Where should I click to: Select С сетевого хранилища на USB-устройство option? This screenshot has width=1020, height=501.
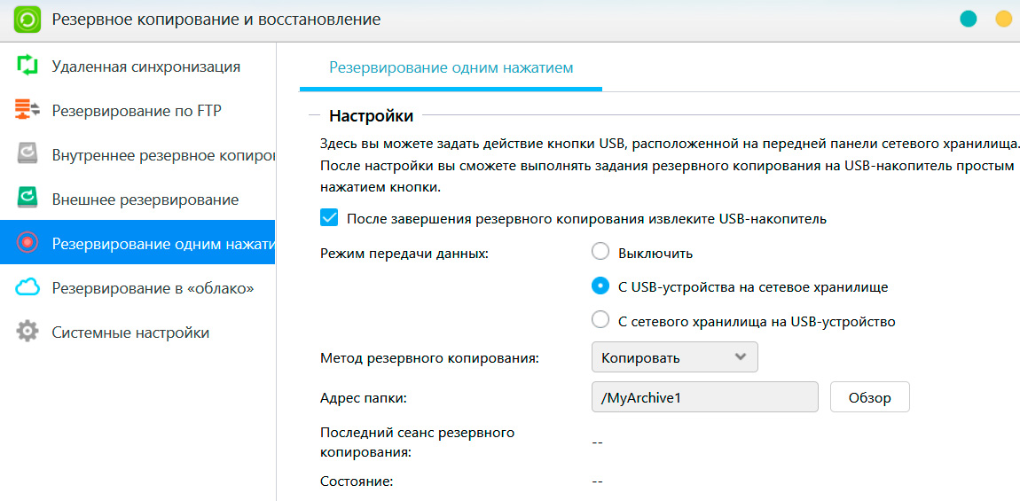600,321
